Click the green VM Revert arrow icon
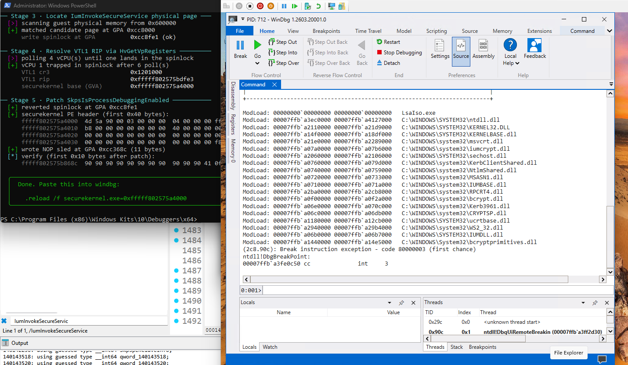This screenshot has height=365, width=628. click(318, 6)
